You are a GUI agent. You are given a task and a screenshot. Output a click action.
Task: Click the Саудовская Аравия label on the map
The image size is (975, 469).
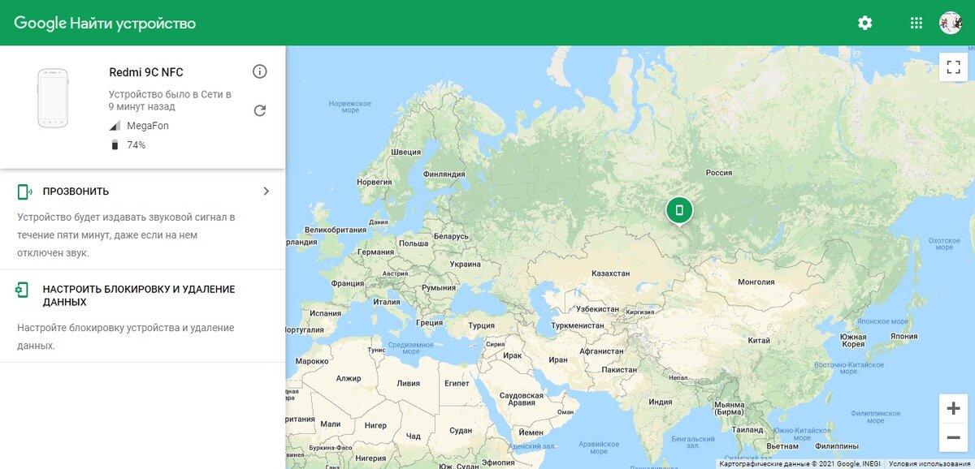[x=520, y=398]
